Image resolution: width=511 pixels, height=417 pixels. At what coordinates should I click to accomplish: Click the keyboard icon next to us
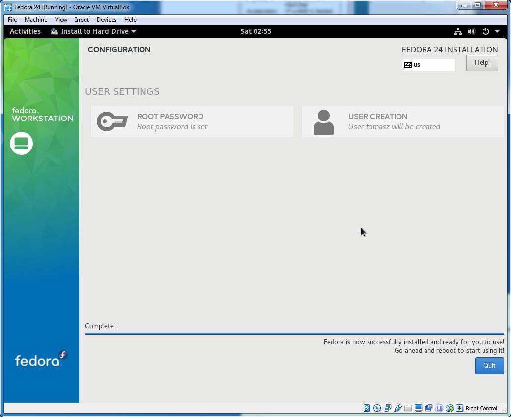point(407,64)
